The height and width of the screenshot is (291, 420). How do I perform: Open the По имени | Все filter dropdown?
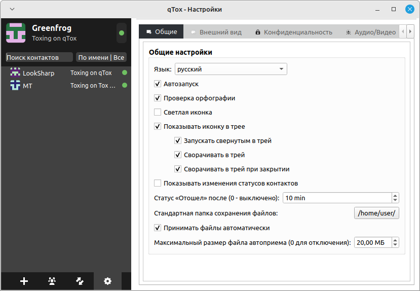[x=101, y=57]
